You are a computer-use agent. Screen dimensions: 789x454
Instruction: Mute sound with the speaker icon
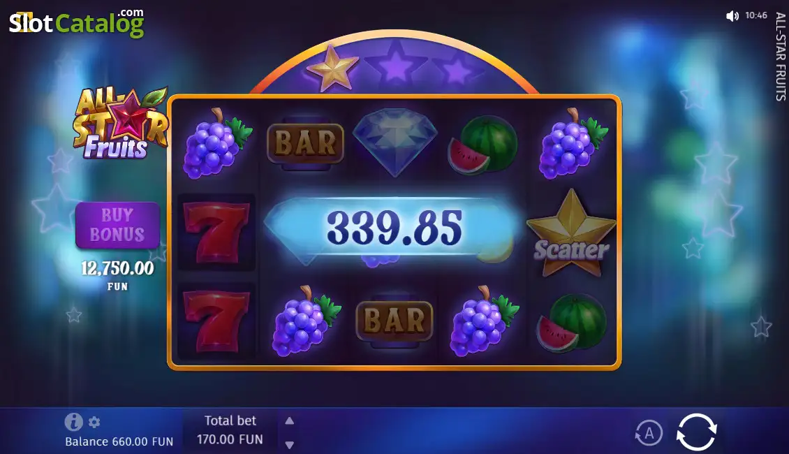tap(732, 16)
